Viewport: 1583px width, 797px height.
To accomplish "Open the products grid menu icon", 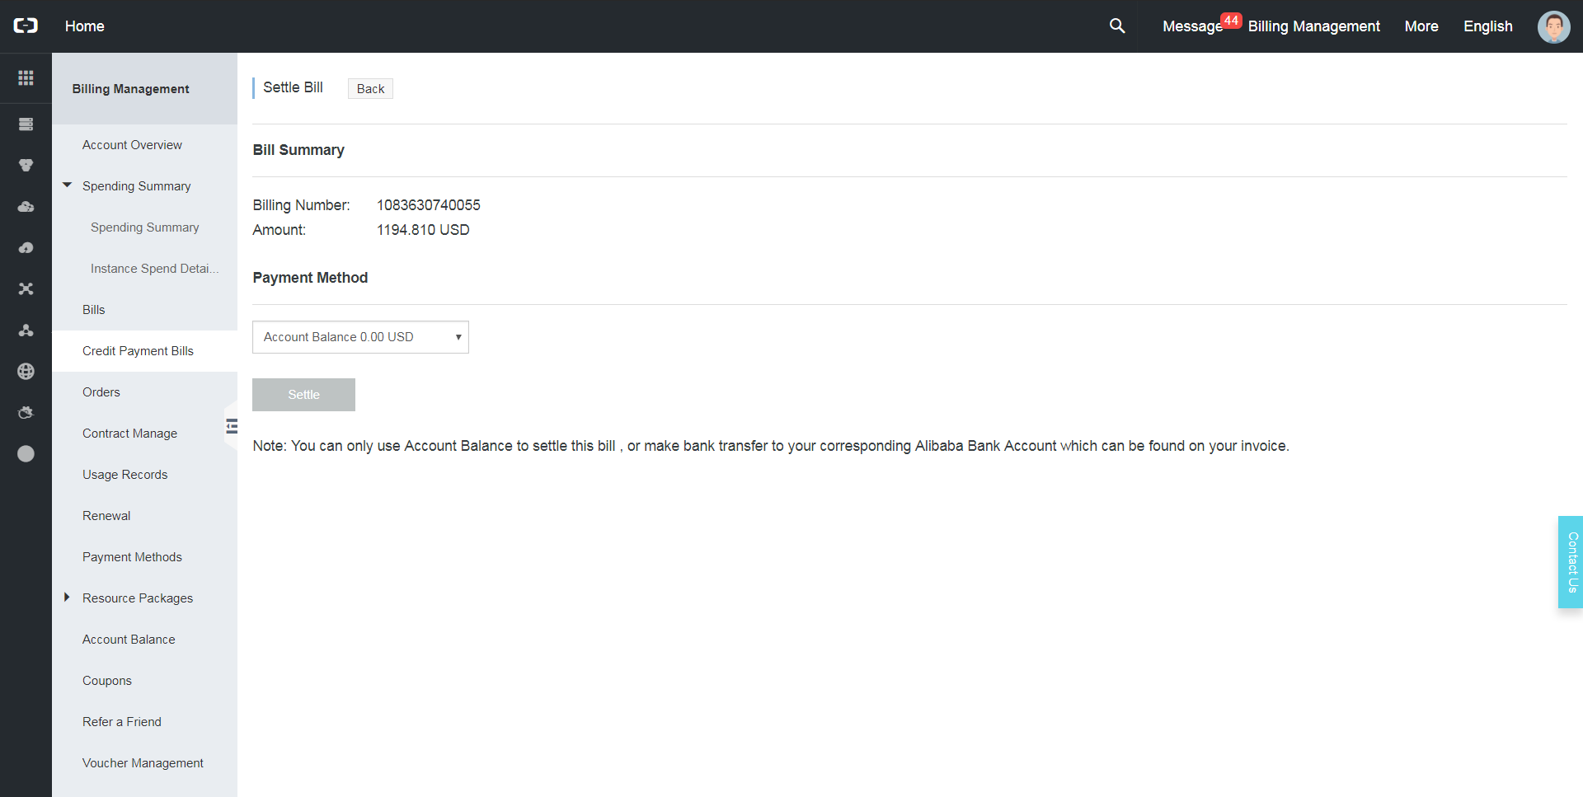I will coord(26,77).
